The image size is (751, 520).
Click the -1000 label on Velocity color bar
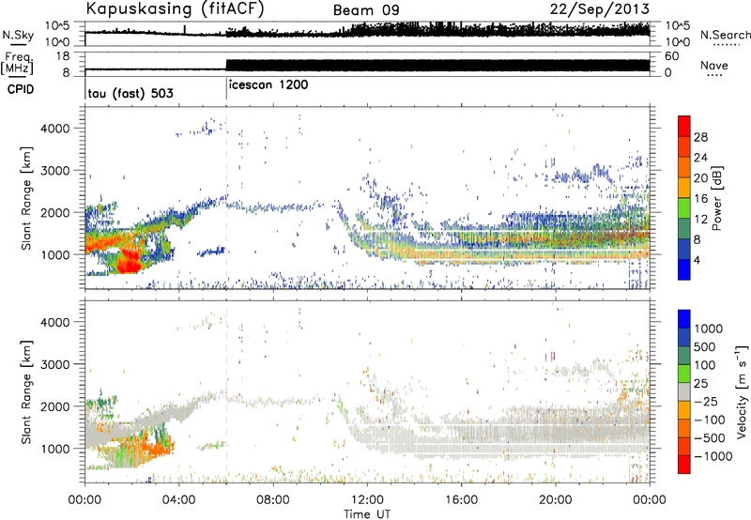713,456
